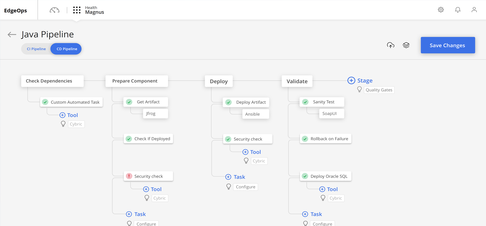486x226 pixels.
Task: Click Cybric suggestion under Deploy Security check
Action: (x=259, y=161)
